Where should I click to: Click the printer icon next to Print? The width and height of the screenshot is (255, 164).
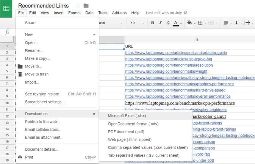pos(20,157)
